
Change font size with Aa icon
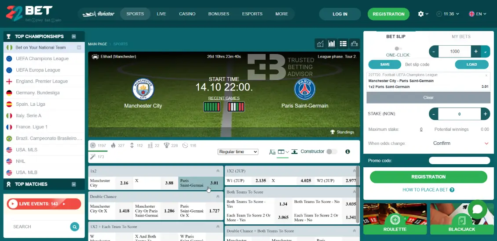pyautogui.click(x=272, y=152)
